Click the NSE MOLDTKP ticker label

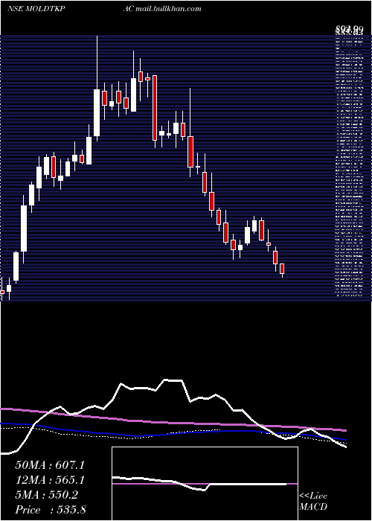pos(36,9)
